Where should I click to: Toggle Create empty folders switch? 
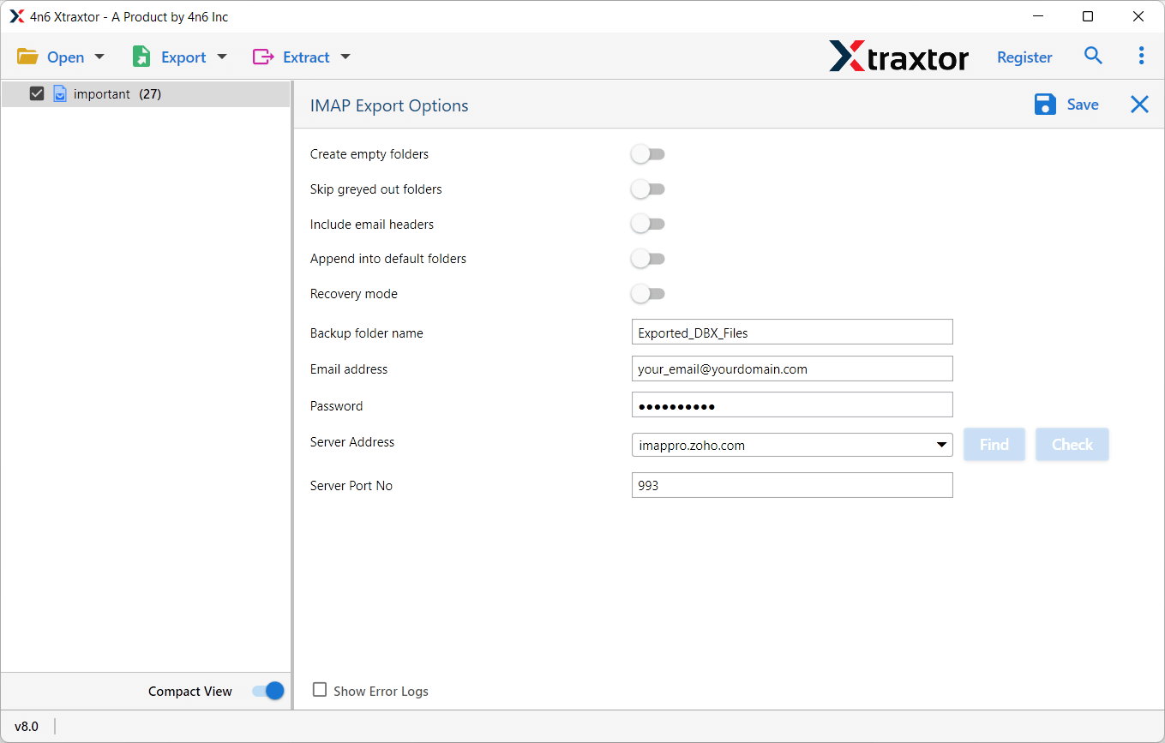coord(648,154)
